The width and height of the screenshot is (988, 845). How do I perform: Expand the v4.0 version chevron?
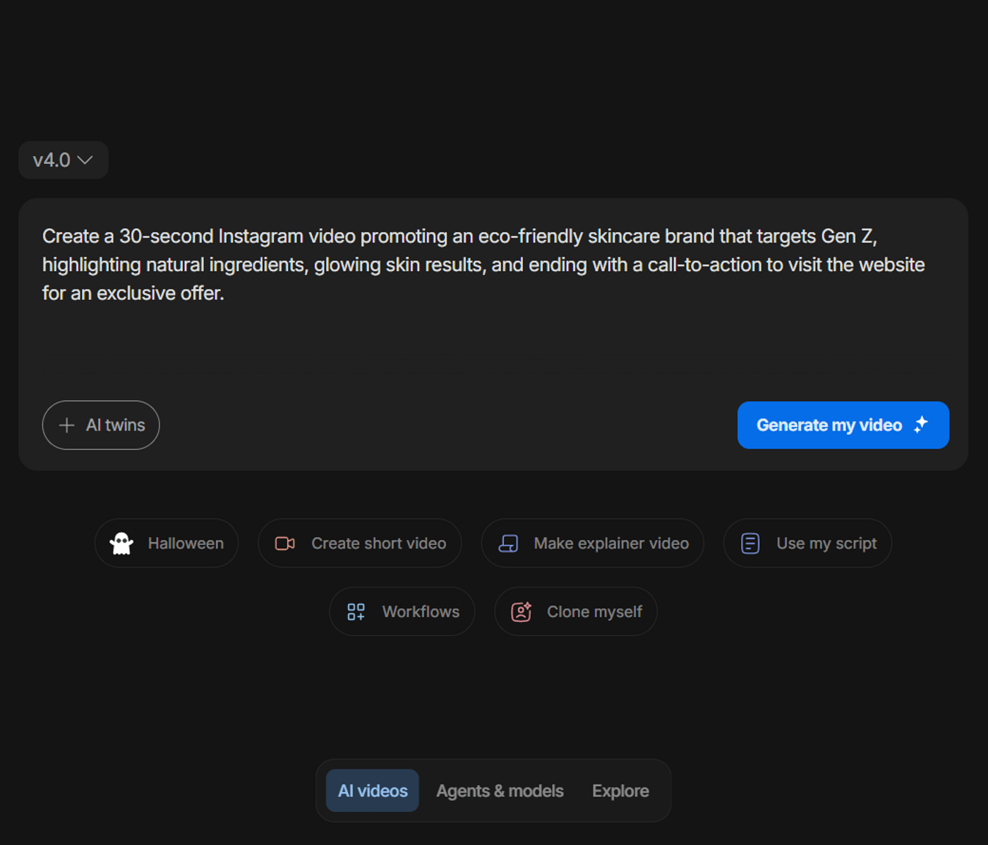pyautogui.click(x=85, y=160)
